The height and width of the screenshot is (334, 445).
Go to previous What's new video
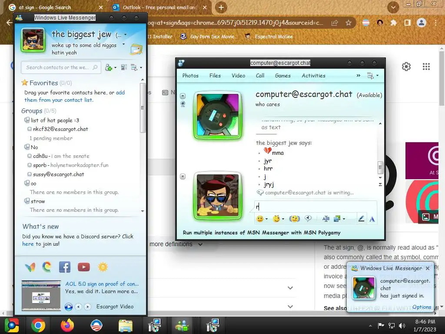78,307
